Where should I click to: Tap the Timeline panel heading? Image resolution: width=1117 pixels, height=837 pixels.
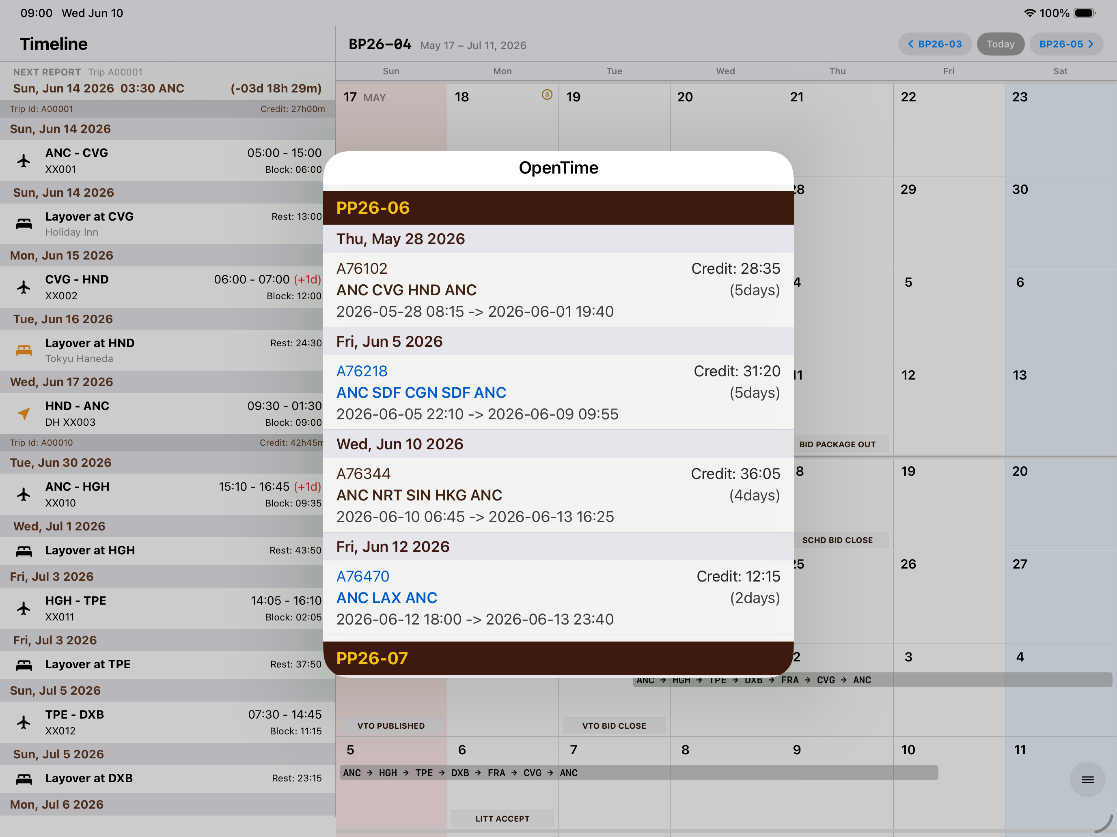pos(54,44)
